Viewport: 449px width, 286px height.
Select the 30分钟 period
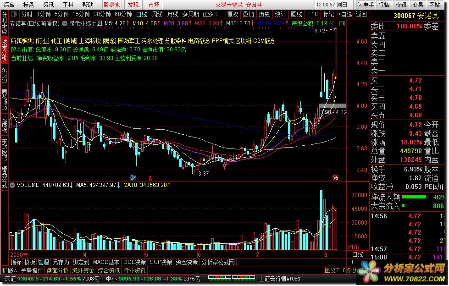click(x=102, y=14)
